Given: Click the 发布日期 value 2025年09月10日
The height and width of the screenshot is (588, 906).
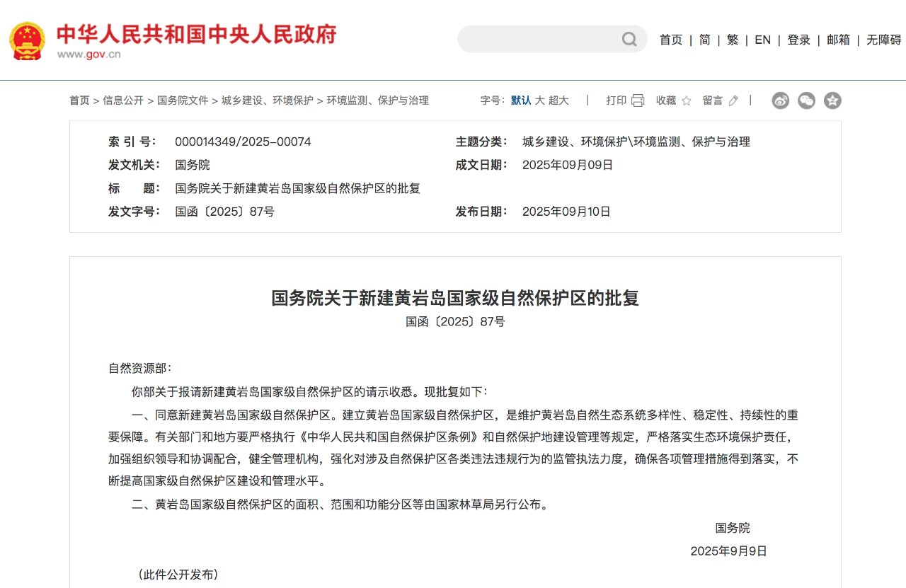Looking at the screenshot, I should 566,212.
